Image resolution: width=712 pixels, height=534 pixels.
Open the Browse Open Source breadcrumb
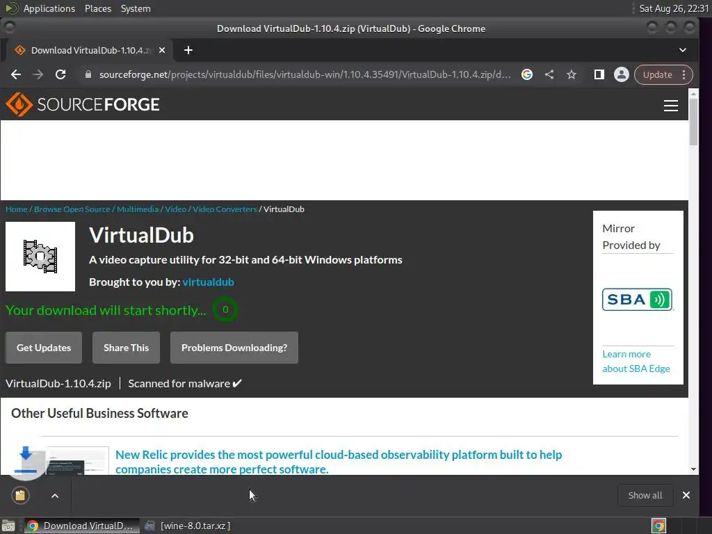click(x=72, y=209)
